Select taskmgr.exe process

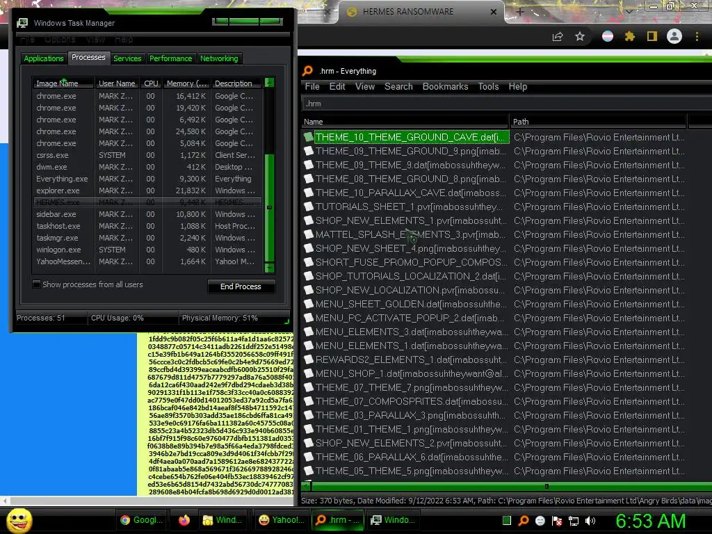147,238
